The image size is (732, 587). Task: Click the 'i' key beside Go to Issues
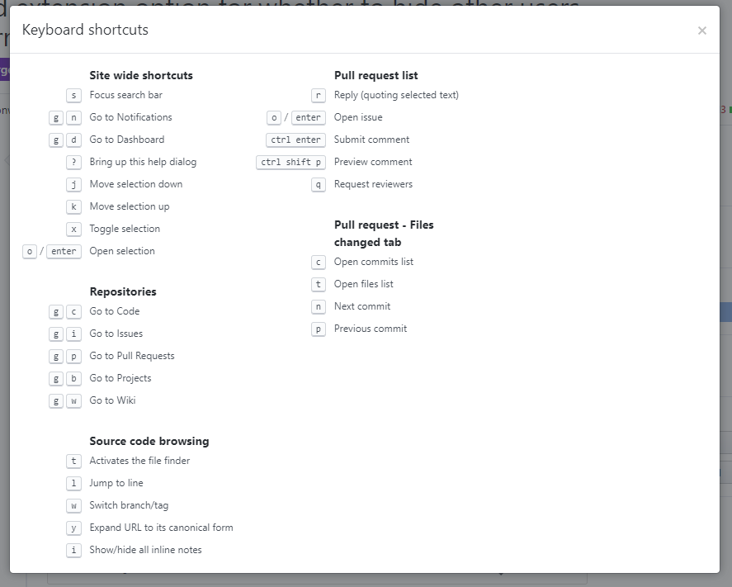click(73, 334)
